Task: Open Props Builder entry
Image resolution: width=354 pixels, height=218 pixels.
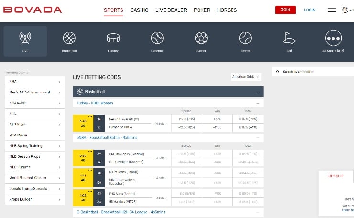Action: point(35,199)
